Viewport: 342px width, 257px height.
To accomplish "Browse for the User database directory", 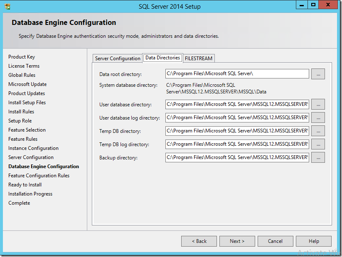I will click(x=318, y=104).
